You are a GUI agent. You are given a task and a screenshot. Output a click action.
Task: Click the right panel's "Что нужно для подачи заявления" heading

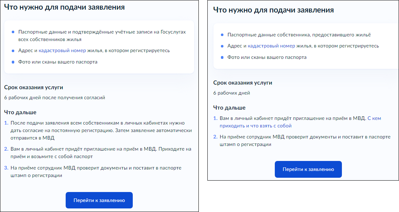[x=273, y=10]
